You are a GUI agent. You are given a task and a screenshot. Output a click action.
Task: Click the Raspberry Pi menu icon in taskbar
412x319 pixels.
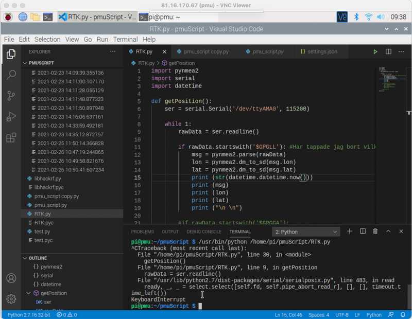point(8,16)
